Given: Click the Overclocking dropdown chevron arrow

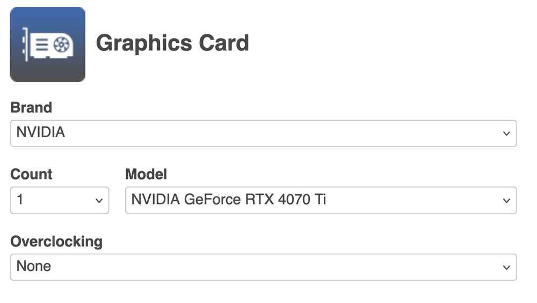Looking at the screenshot, I should 506,267.
